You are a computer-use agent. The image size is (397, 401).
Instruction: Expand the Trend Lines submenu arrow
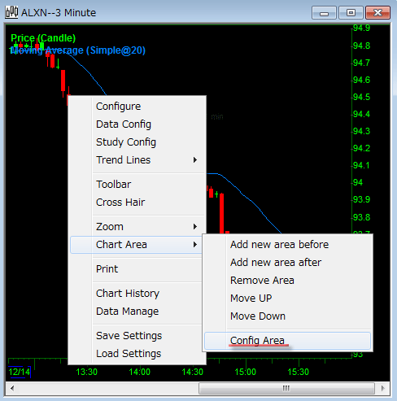point(195,160)
